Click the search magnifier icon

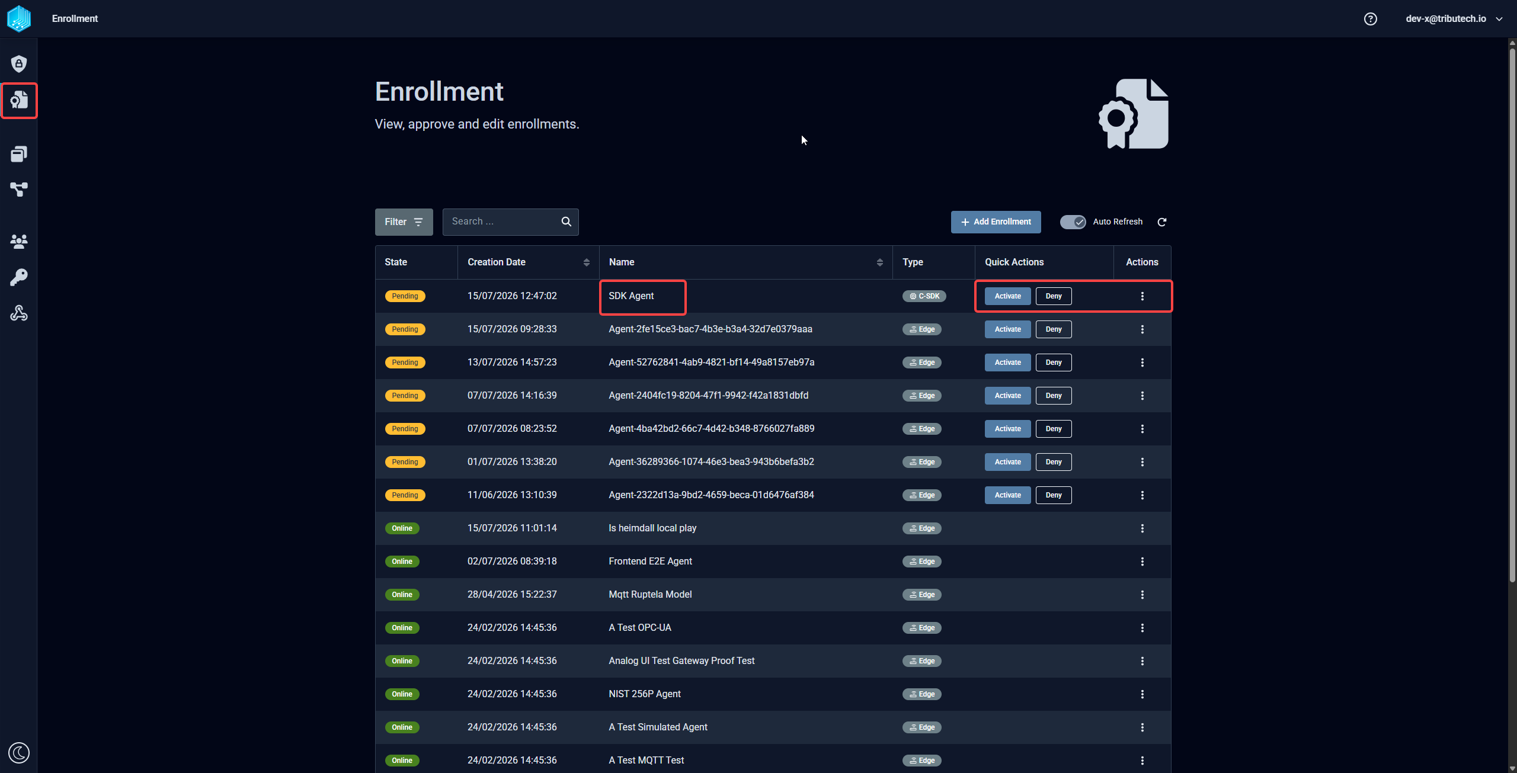pyautogui.click(x=567, y=222)
